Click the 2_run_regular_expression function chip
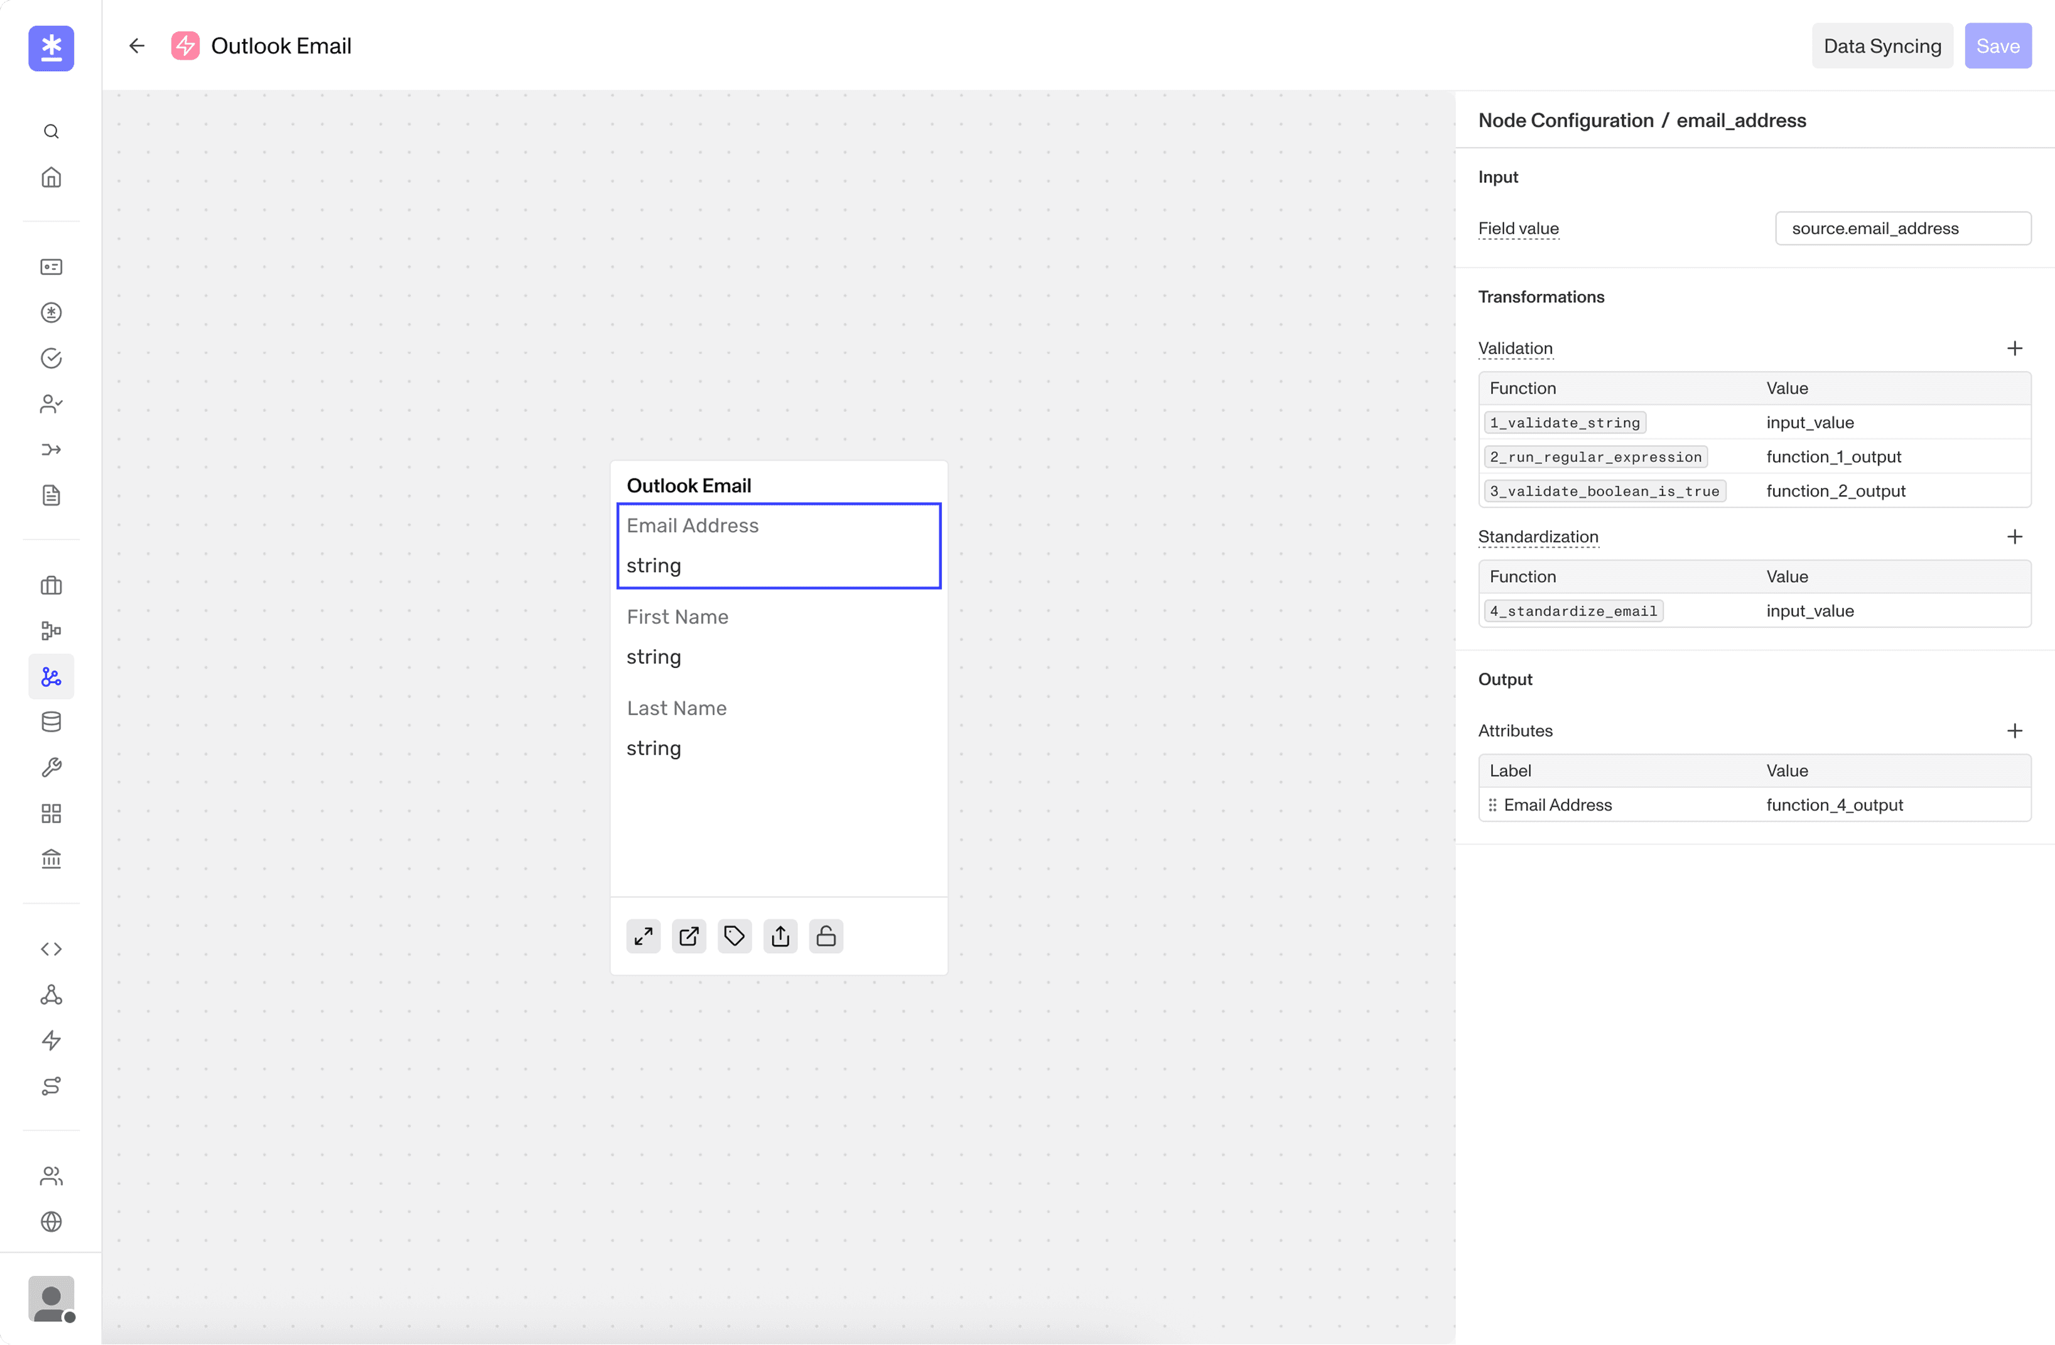Screen dimensions: 2055x1345 point(1595,456)
